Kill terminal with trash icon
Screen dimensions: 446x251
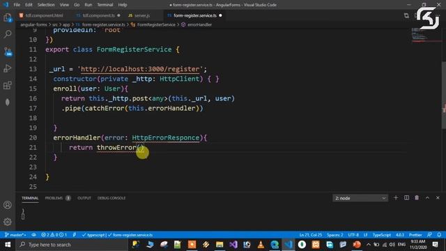(417, 198)
